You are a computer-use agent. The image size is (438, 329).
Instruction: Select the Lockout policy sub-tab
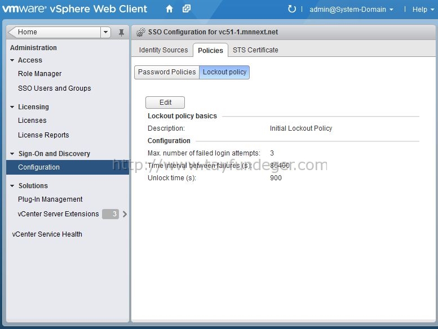[224, 72]
